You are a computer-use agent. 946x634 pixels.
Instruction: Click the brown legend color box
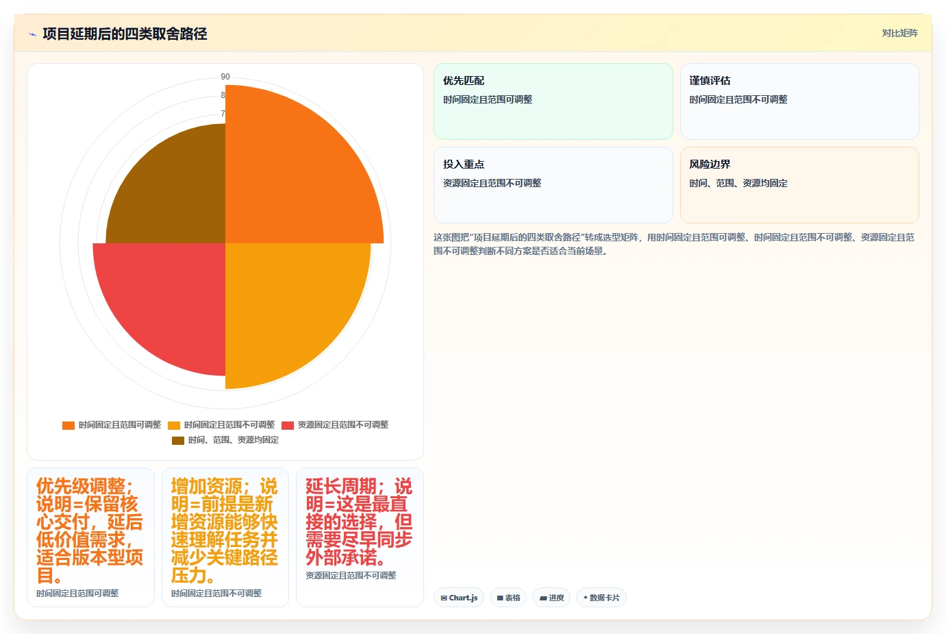178,440
